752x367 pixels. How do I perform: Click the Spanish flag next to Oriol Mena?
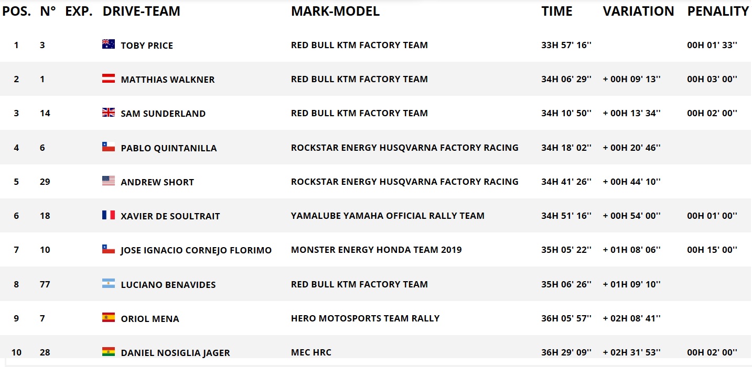click(x=109, y=318)
